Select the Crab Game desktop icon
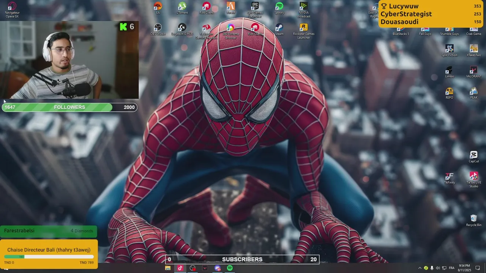This screenshot has width=486, height=273. coord(474,32)
